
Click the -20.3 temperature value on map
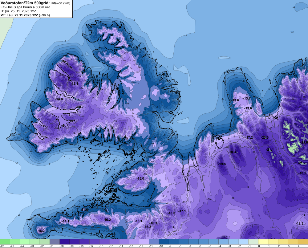tap(232, 152)
